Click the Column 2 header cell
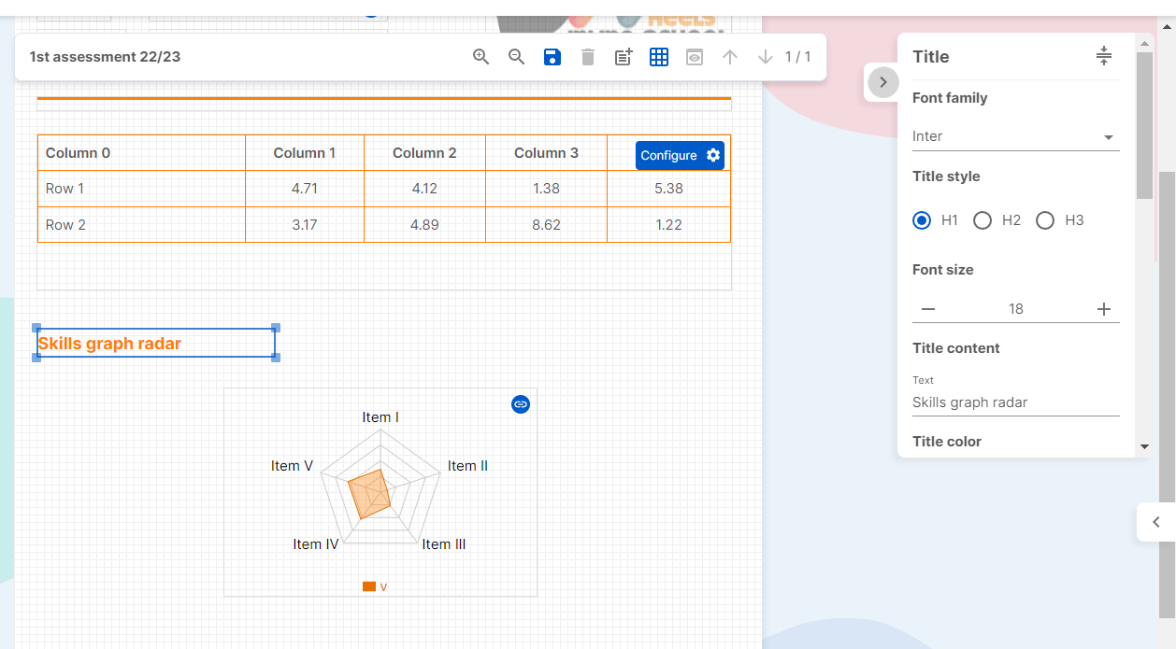 click(x=424, y=152)
